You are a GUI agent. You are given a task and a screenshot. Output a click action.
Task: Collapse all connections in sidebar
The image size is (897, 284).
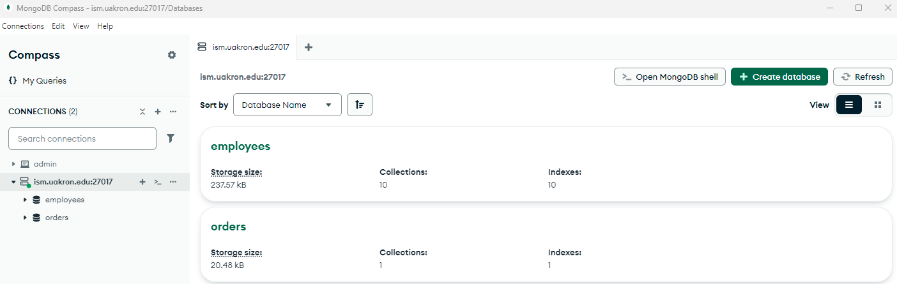coord(142,112)
